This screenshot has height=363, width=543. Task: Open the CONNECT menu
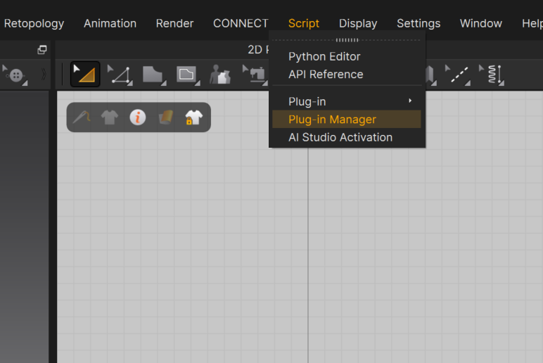pyautogui.click(x=241, y=23)
